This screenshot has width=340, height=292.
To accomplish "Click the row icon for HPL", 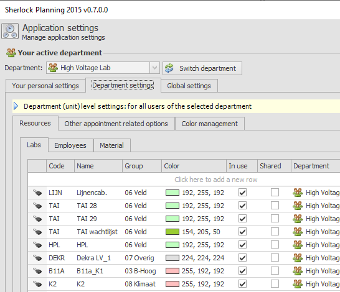I will click(37, 245).
